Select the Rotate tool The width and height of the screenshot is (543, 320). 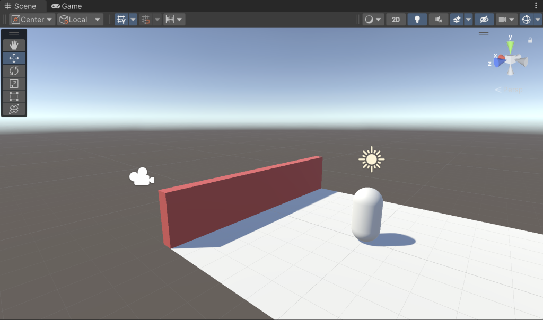pyautogui.click(x=14, y=71)
